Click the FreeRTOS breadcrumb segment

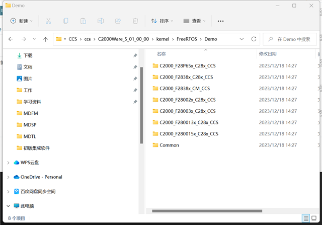point(187,39)
